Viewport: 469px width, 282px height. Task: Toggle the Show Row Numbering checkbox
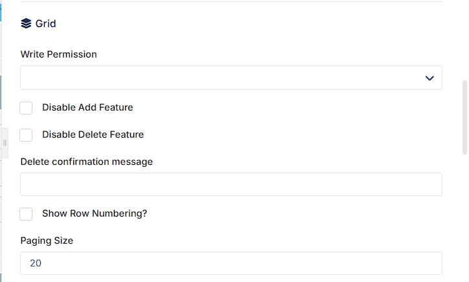(x=26, y=214)
